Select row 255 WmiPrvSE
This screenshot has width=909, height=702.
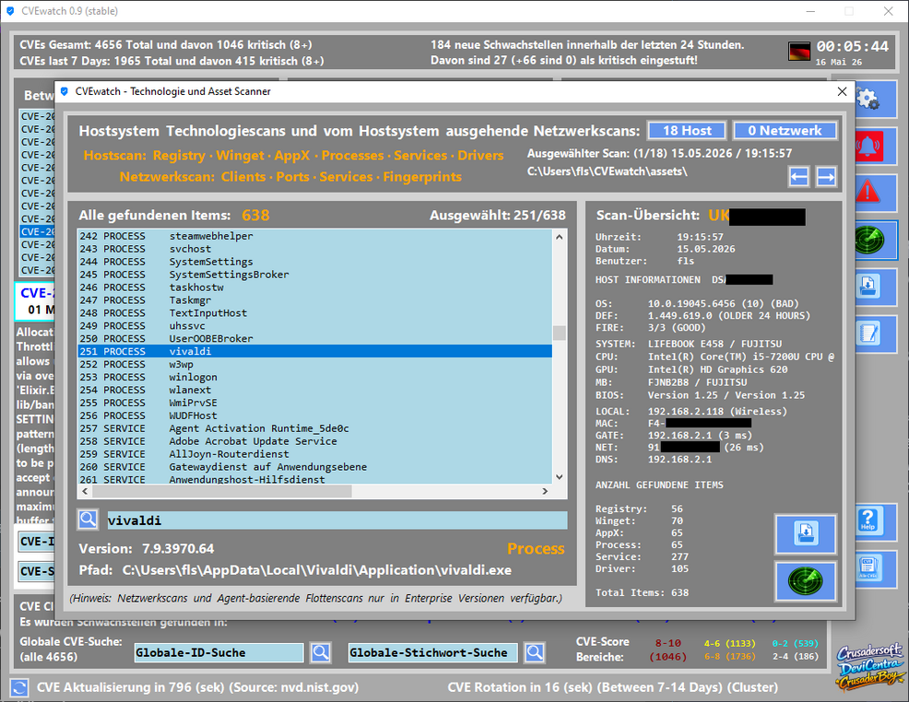coord(314,404)
